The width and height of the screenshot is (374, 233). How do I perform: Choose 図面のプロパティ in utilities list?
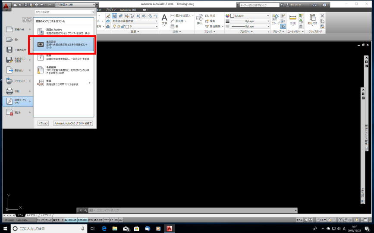click(63, 31)
